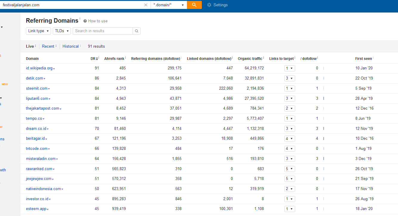
Task: Open the tntcode.com domain link
Action: coord(37,149)
